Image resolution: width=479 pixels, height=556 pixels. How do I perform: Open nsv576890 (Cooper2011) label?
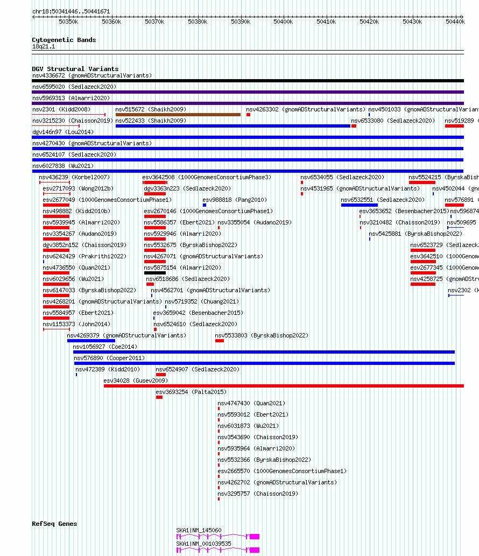pyautogui.click(x=110, y=358)
